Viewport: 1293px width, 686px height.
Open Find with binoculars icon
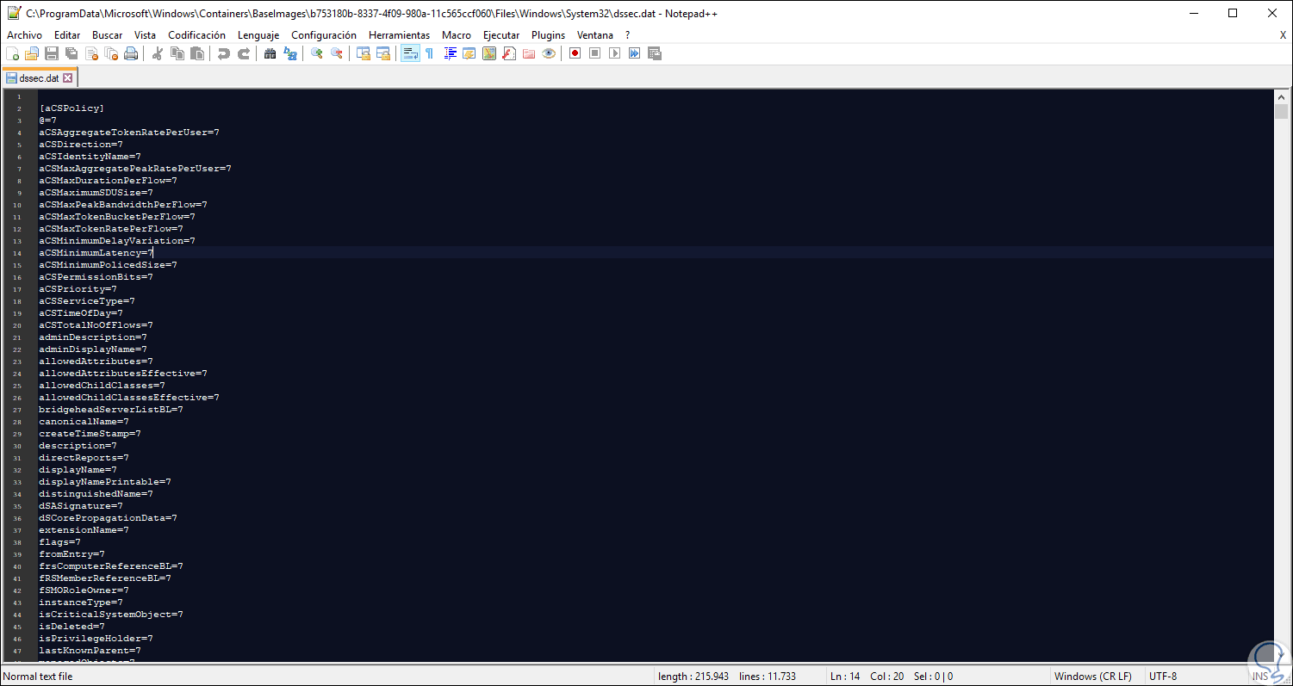pos(270,53)
